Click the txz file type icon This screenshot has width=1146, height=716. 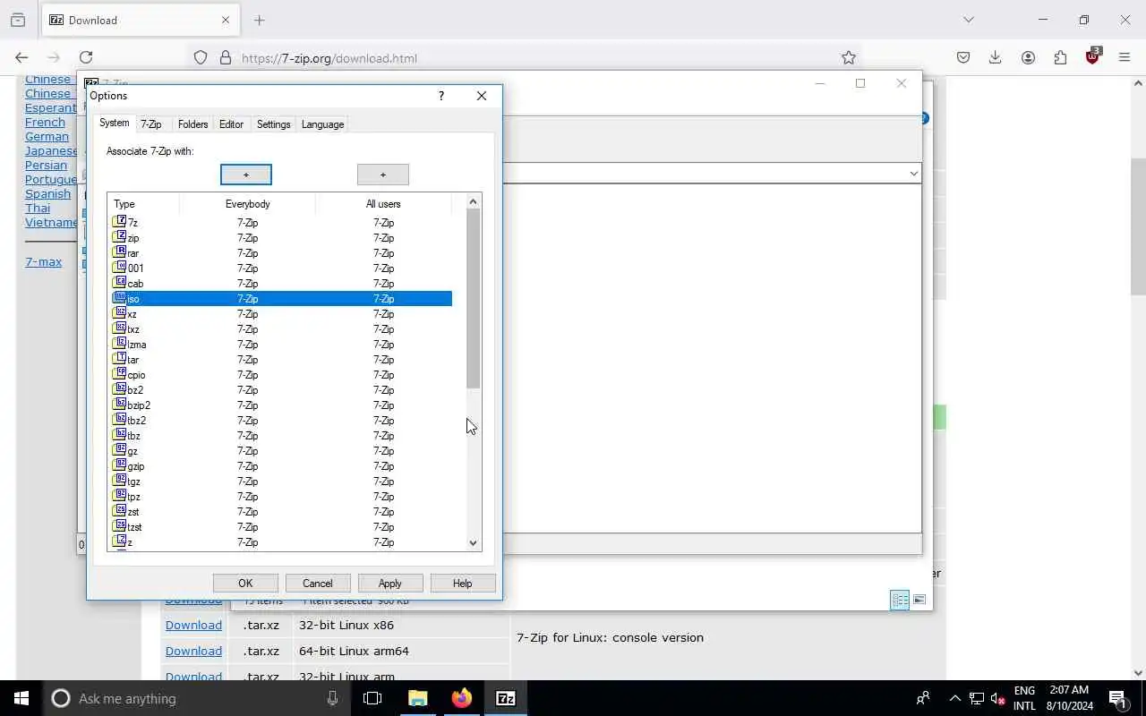pos(120,328)
